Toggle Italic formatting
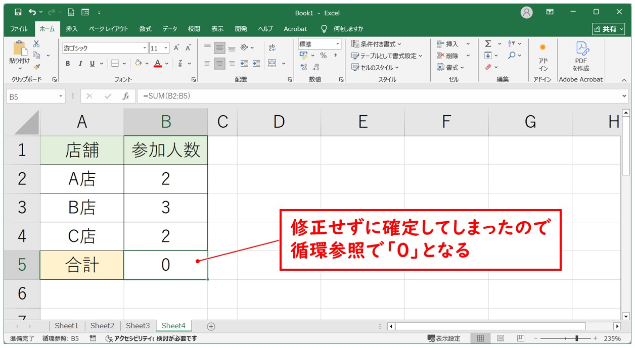Viewport: 635px width, 348px height. pos(80,64)
